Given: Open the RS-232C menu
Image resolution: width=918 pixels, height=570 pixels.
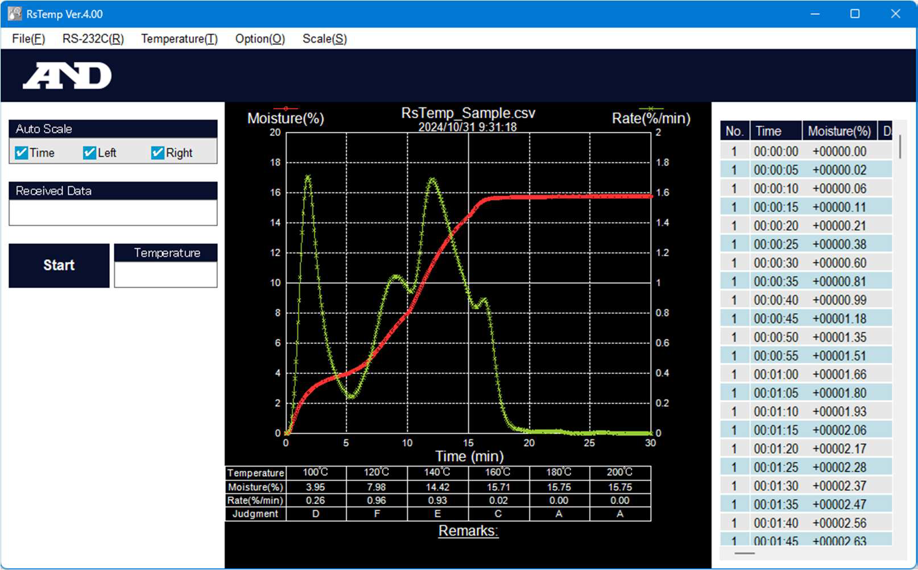Looking at the screenshot, I should pyautogui.click(x=93, y=39).
